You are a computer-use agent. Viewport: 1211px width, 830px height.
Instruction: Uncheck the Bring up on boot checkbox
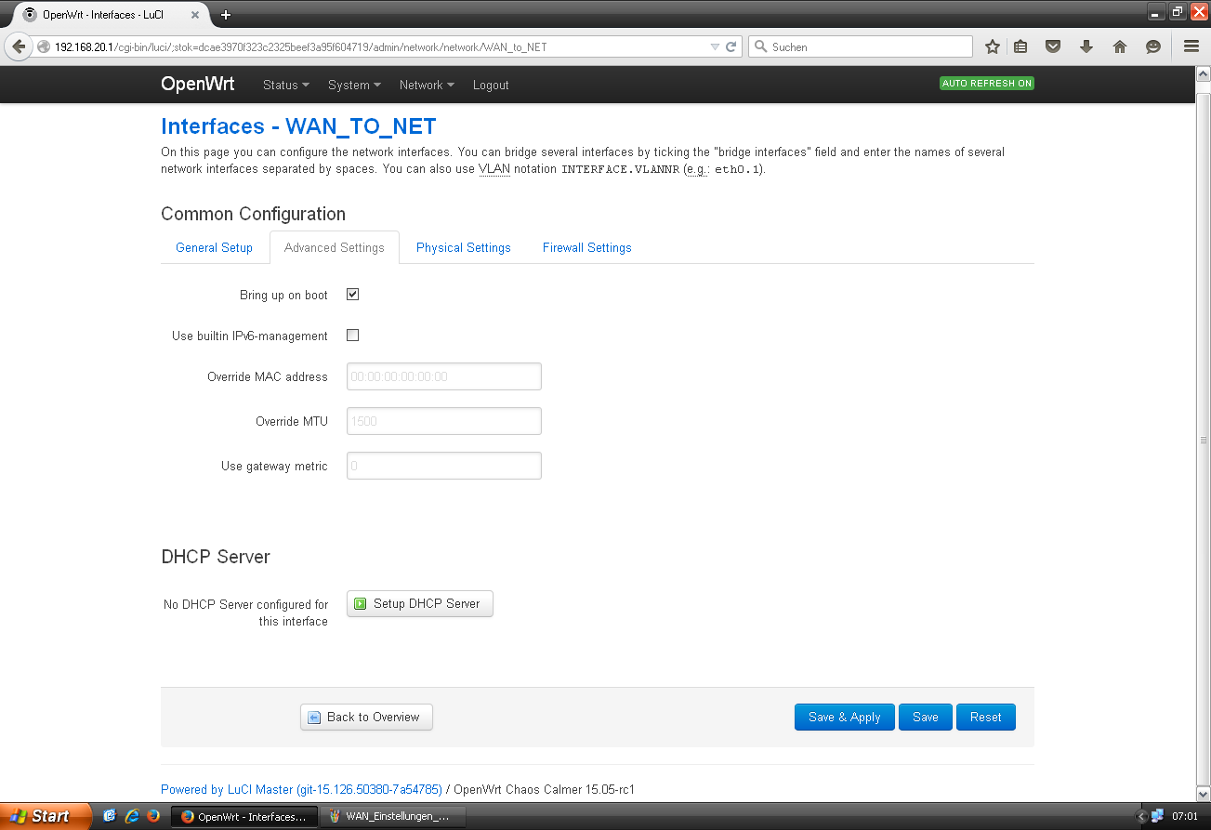coord(352,295)
